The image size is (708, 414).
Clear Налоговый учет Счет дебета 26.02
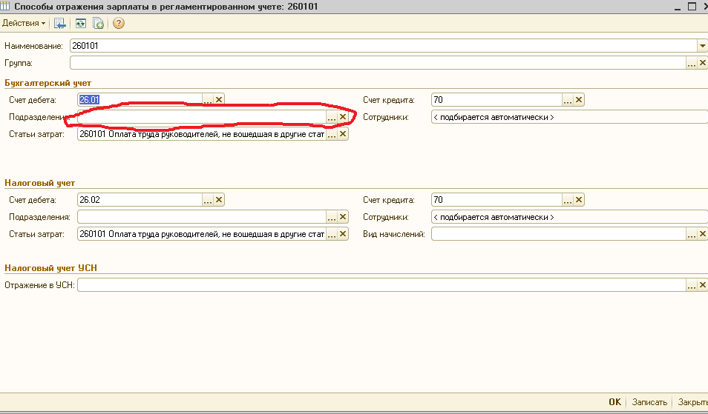[218, 200]
